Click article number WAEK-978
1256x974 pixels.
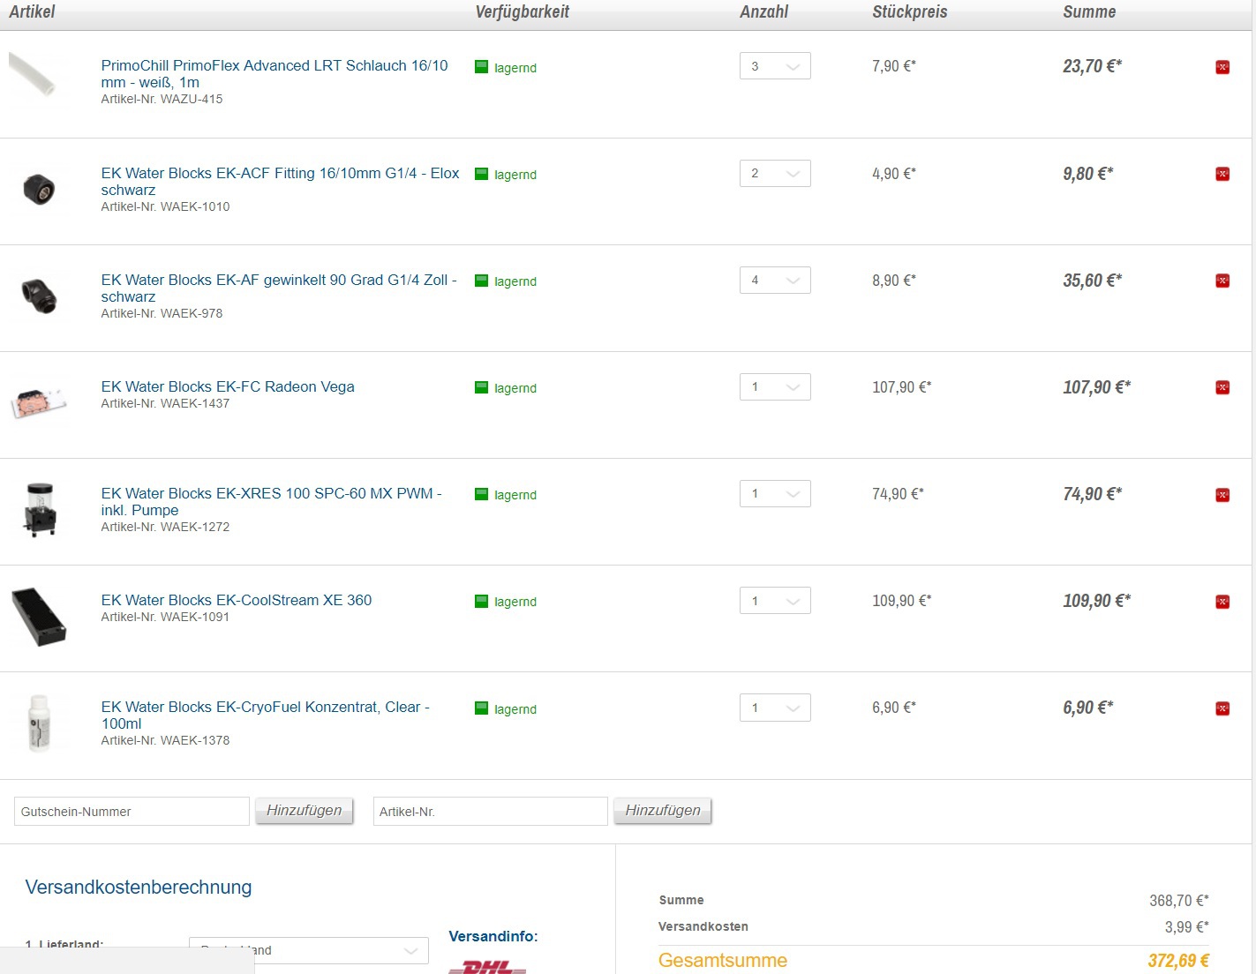point(192,313)
